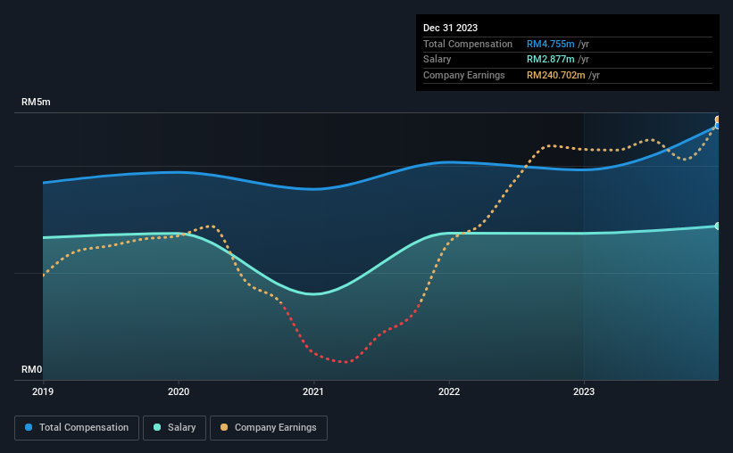This screenshot has width=733, height=453.
Task: Select the 2022 x-axis label
Action: (x=449, y=391)
